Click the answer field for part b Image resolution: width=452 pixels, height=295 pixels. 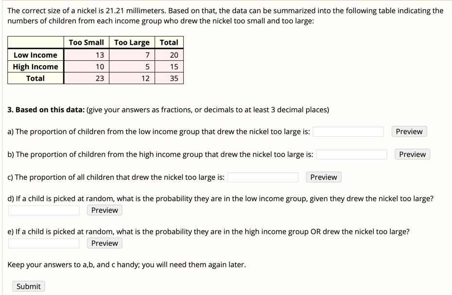(351, 154)
